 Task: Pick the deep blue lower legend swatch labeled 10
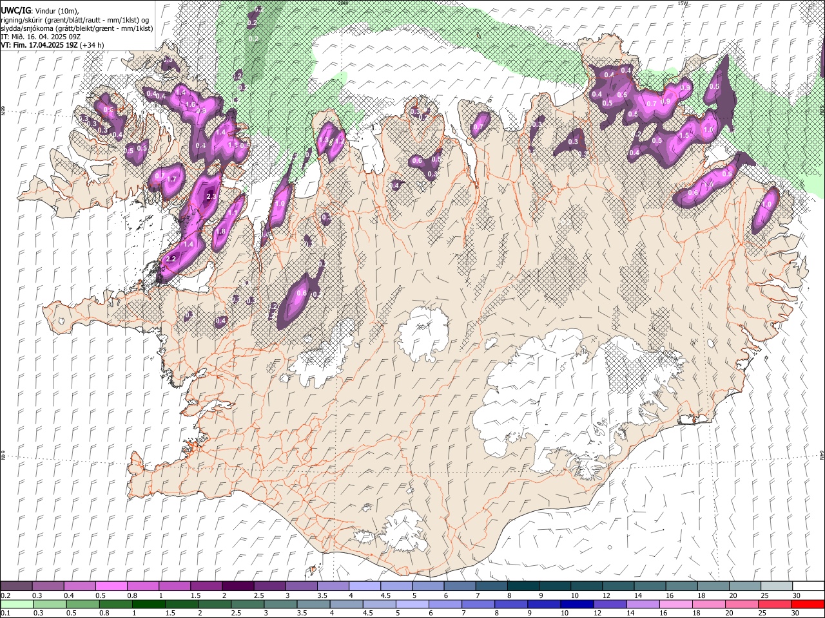click(577, 604)
